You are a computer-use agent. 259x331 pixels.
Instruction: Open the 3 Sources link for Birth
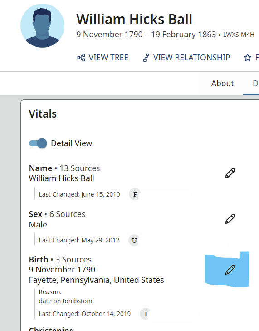[73, 259]
